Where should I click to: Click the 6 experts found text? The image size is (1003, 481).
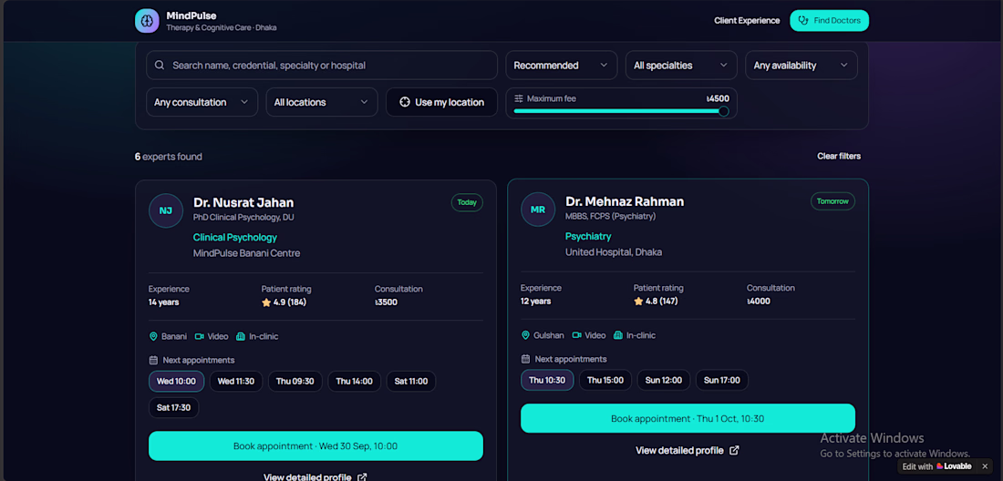(x=169, y=157)
